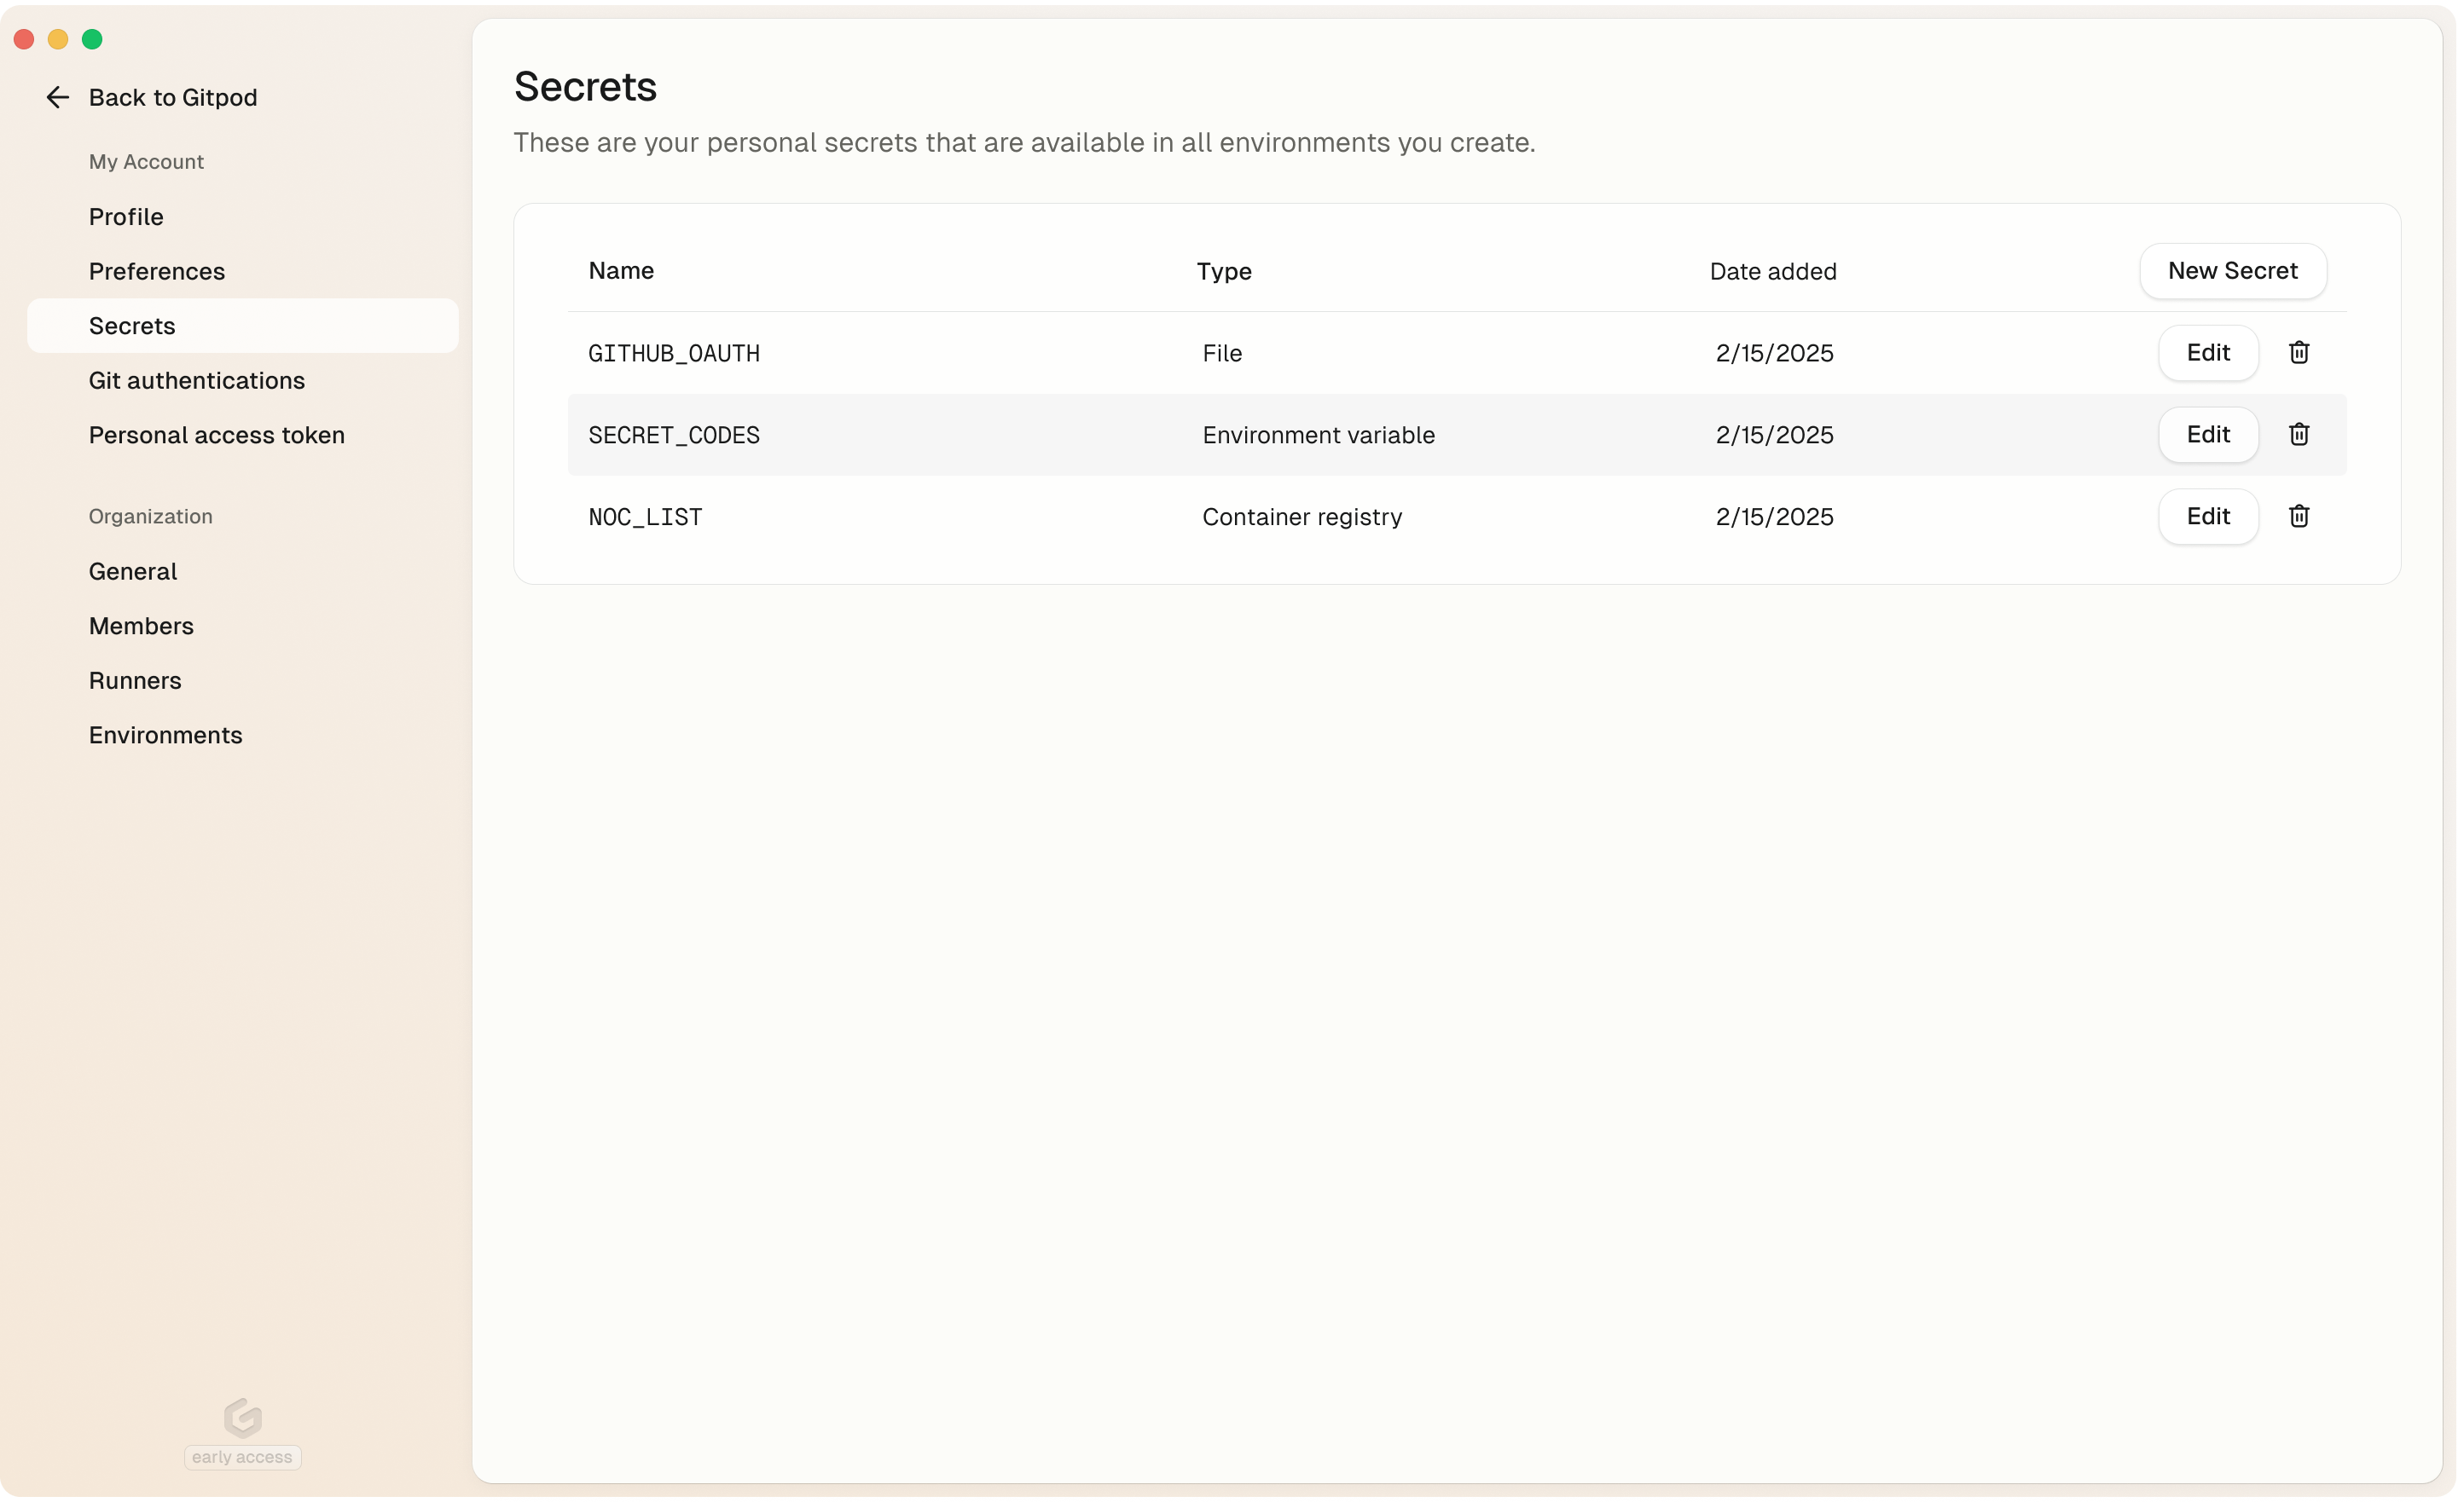Edit the NOC_LIST secret
Screen dimensions: 2464x1508
click(x=2208, y=517)
